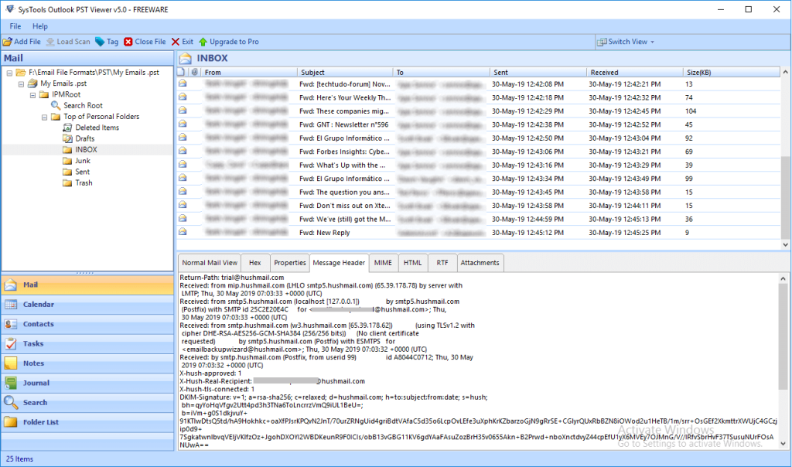Click the mail list scroll down arrow
The height and width of the screenshot is (467, 792).
[x=785, y=245]
